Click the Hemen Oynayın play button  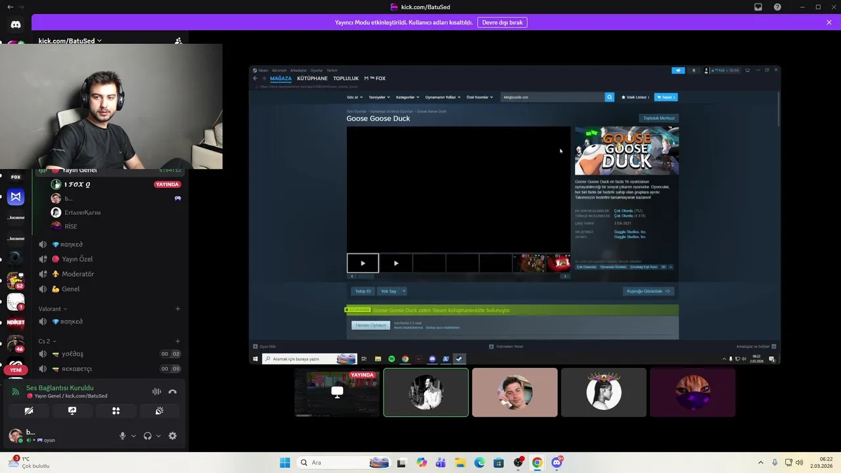[x=371, y=325]
